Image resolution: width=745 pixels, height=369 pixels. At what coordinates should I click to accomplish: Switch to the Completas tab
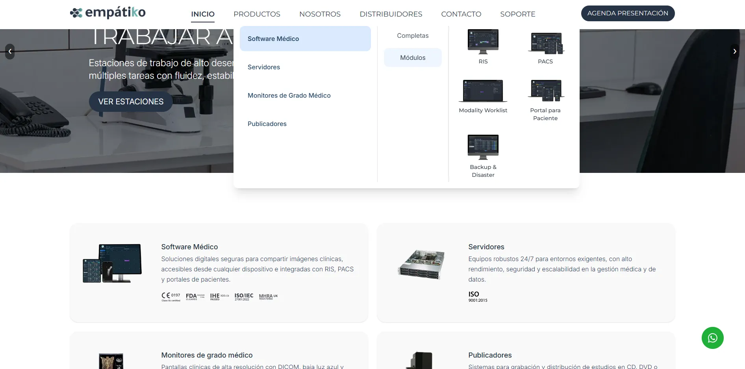tap(413, 35)
